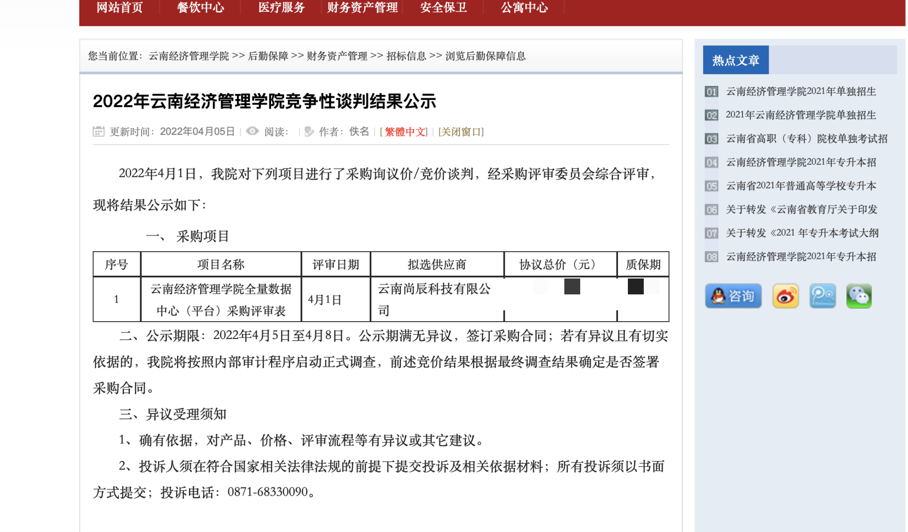Image resolution: width=908 pixels, height=532 pixels.
Task: Click the calendar icon beside 更新时间
Action: tap(98, 132)
